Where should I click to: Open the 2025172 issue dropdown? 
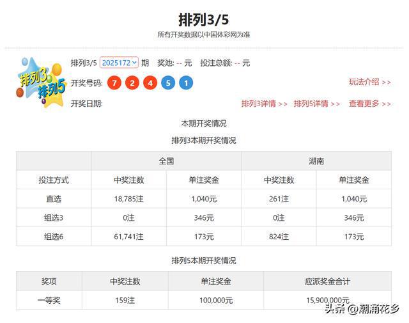tap(119, 63)
